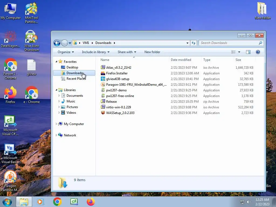Open the Share with dropdown
This screenshot has width=276, height=207.
[x=127, y=52]
